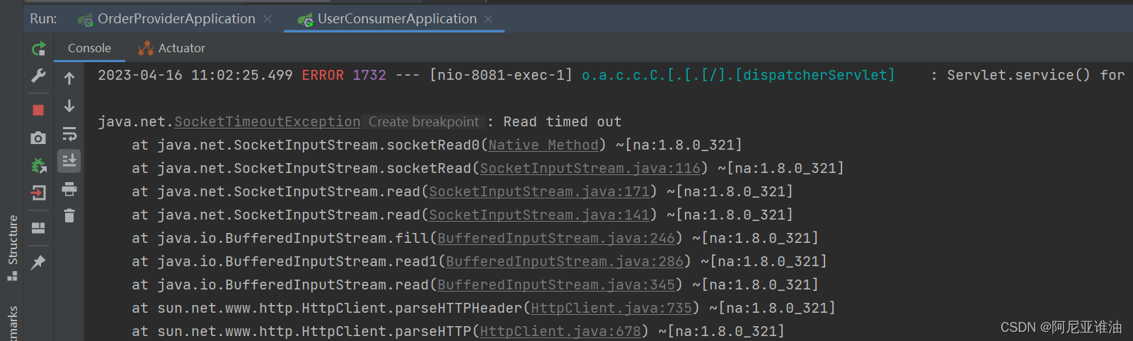Viewport: 1133px width, 341px height.
Task: Close the OrderProviderApplication tab
Action: (268, 19)
